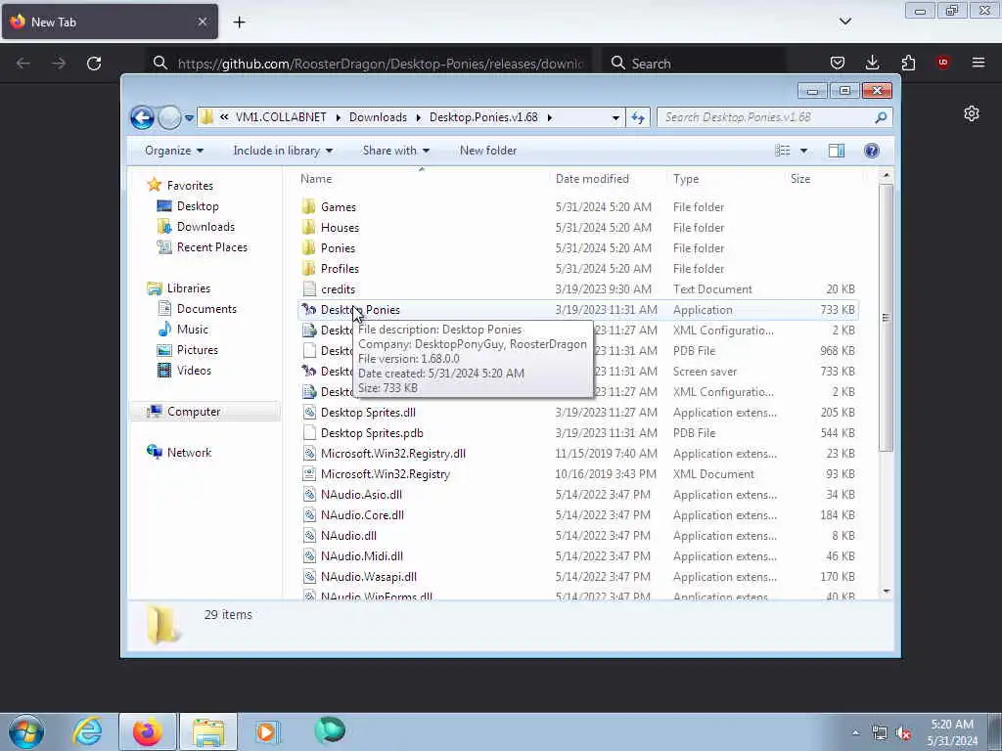Toggle the preview pane icon
Viewport: 1002px width, 751px height.
click(837, 151)
